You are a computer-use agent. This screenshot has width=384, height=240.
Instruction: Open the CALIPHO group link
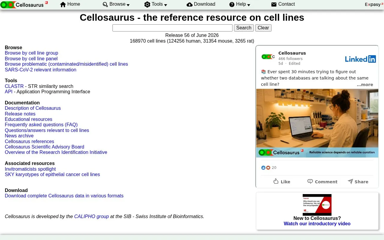tap(91, 217)
